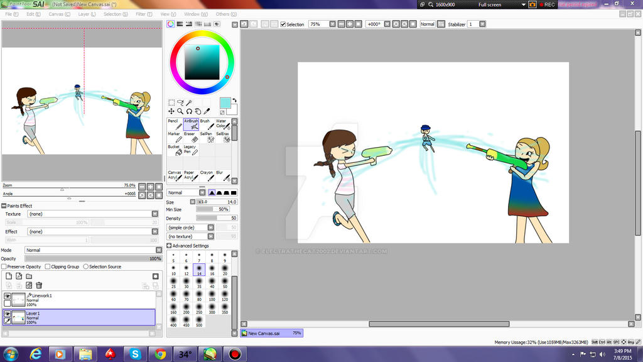Select the Pencil tool
Viewport: 643px width, 362px height.
coord(175,124)
